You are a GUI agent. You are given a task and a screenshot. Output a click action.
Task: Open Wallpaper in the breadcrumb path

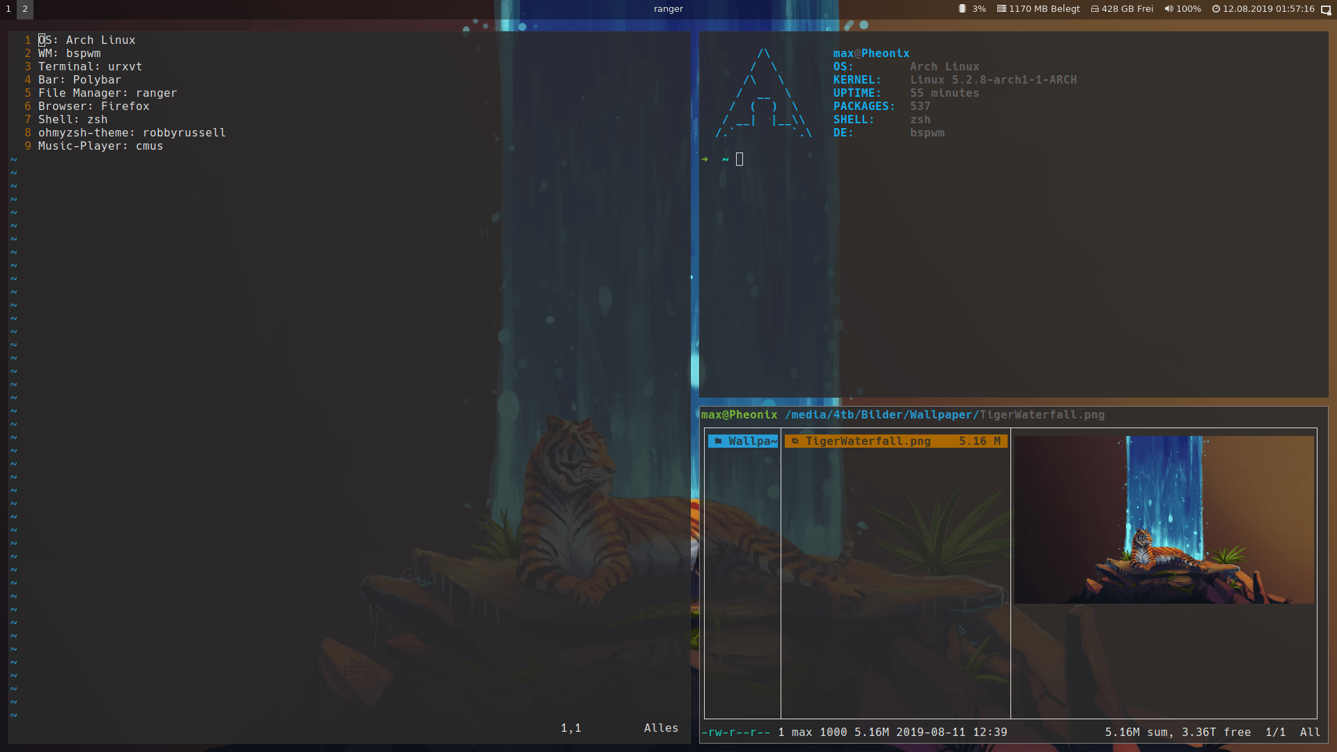(x=941, y=414)
